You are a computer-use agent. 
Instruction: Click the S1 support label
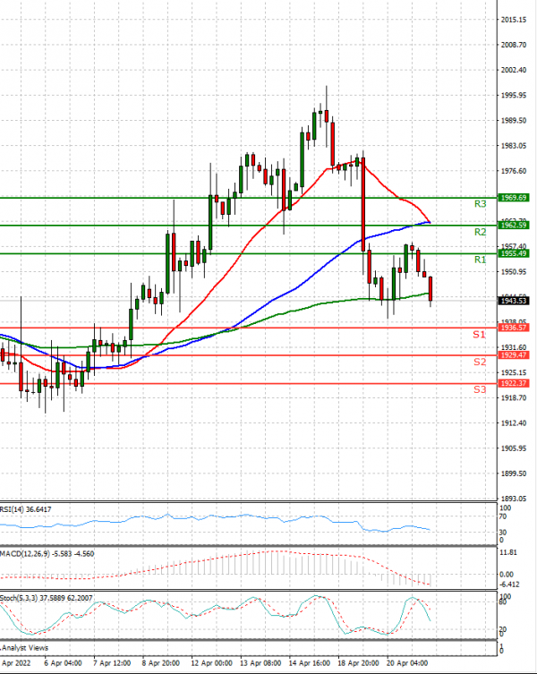click(480, 335)
